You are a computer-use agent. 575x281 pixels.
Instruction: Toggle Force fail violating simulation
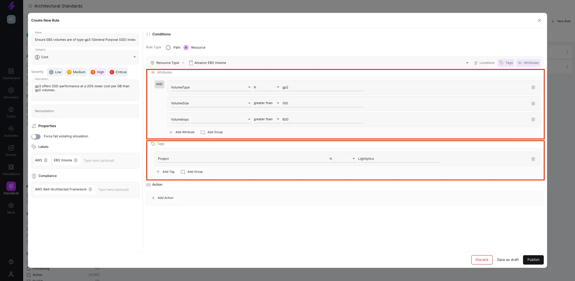(x=36, y=136)
